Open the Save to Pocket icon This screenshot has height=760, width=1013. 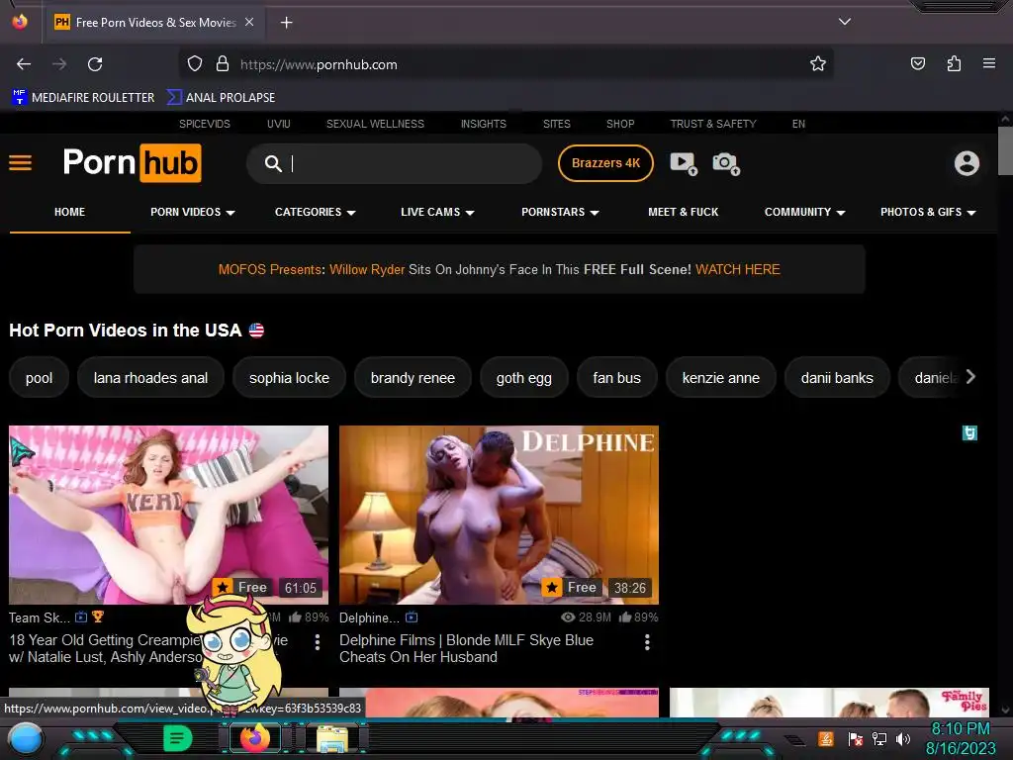tap(917, 63)
